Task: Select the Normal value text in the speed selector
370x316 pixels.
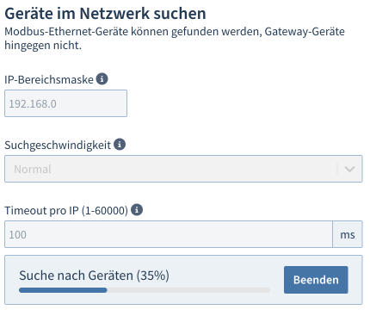Action: (x=33, y=170)
